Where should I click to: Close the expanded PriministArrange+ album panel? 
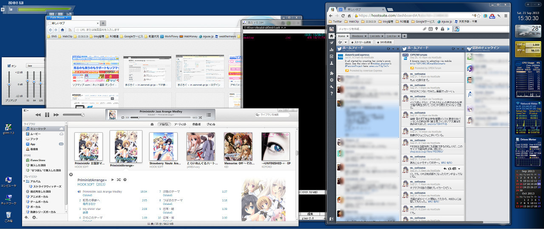[71, 174]
